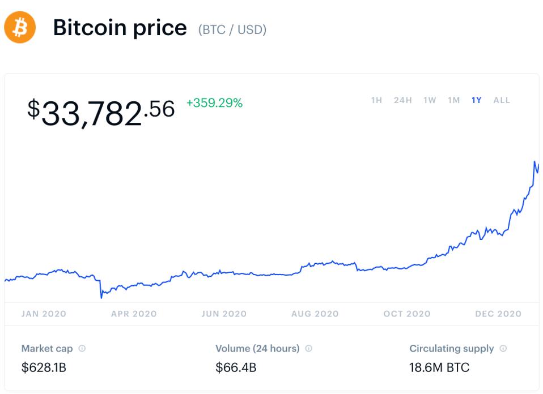Click the +359.29% change percentage

tap(214, 103)
